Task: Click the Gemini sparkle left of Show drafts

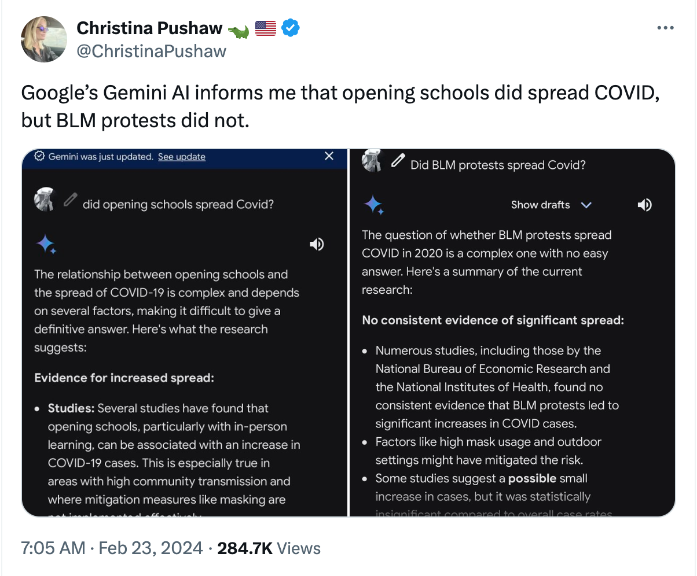Action: point(373,205)
